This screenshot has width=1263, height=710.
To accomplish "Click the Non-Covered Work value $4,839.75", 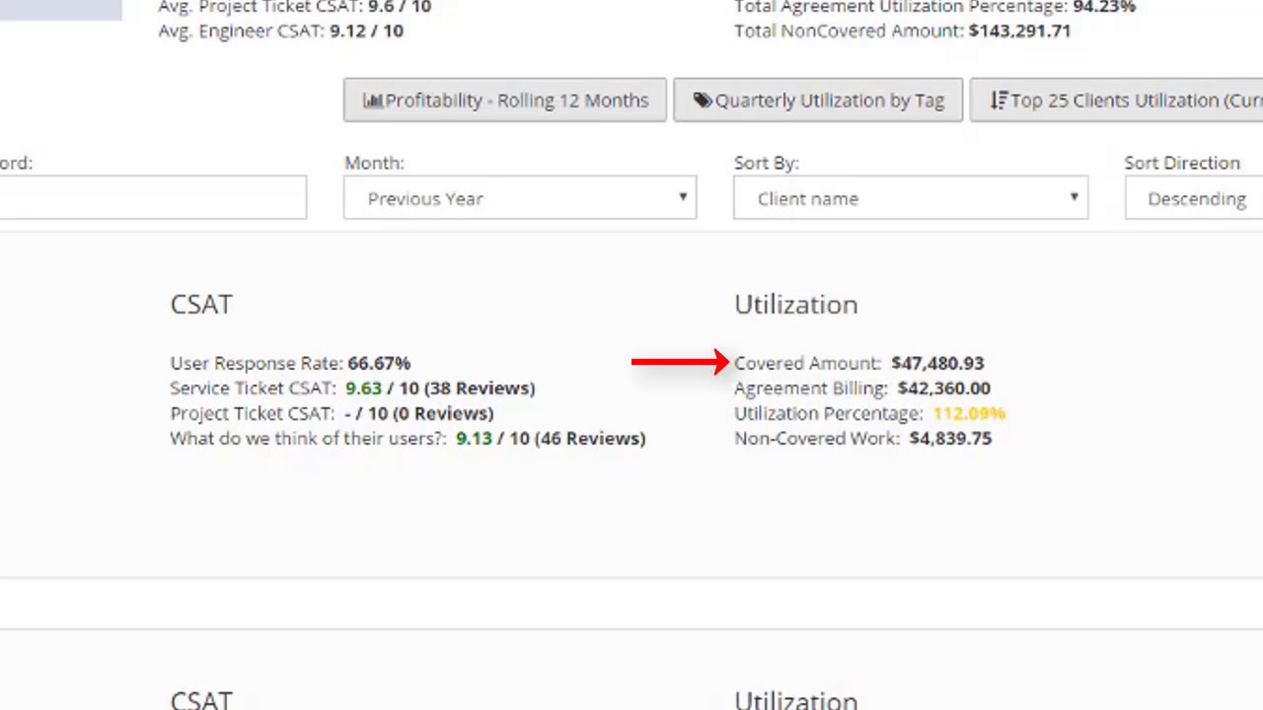I will (x=950, y=439).
